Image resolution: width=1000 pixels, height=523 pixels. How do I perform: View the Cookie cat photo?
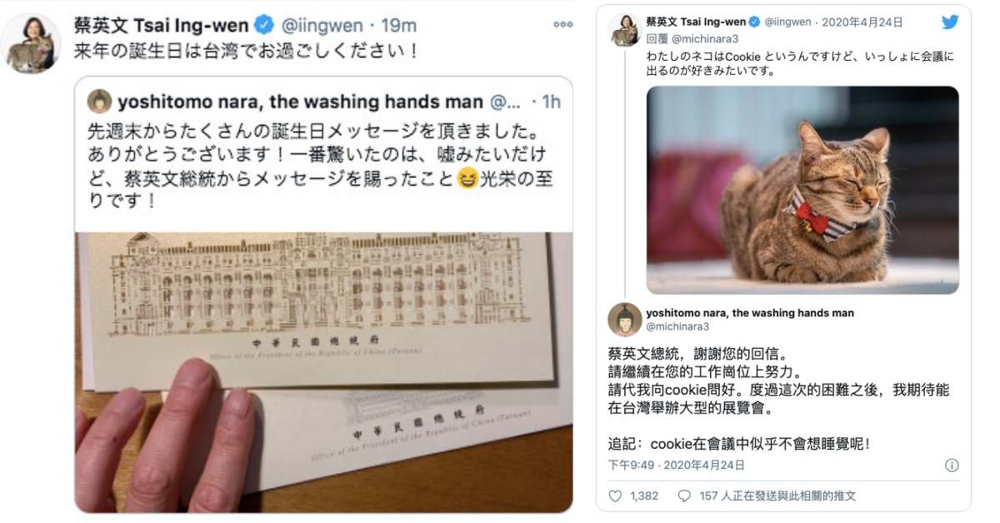[x=802, y=190]
